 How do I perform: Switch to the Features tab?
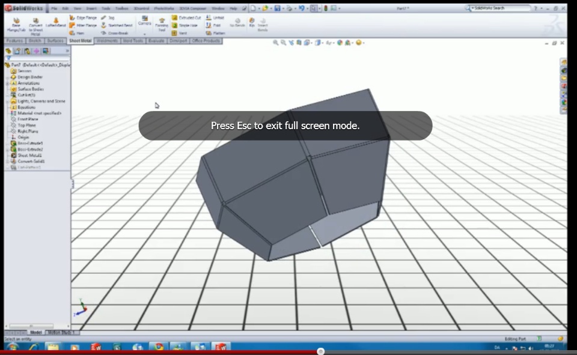tap(14, 41)
